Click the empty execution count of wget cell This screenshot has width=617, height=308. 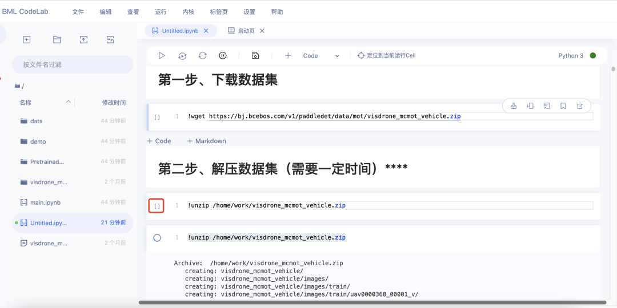pos(157,117)
